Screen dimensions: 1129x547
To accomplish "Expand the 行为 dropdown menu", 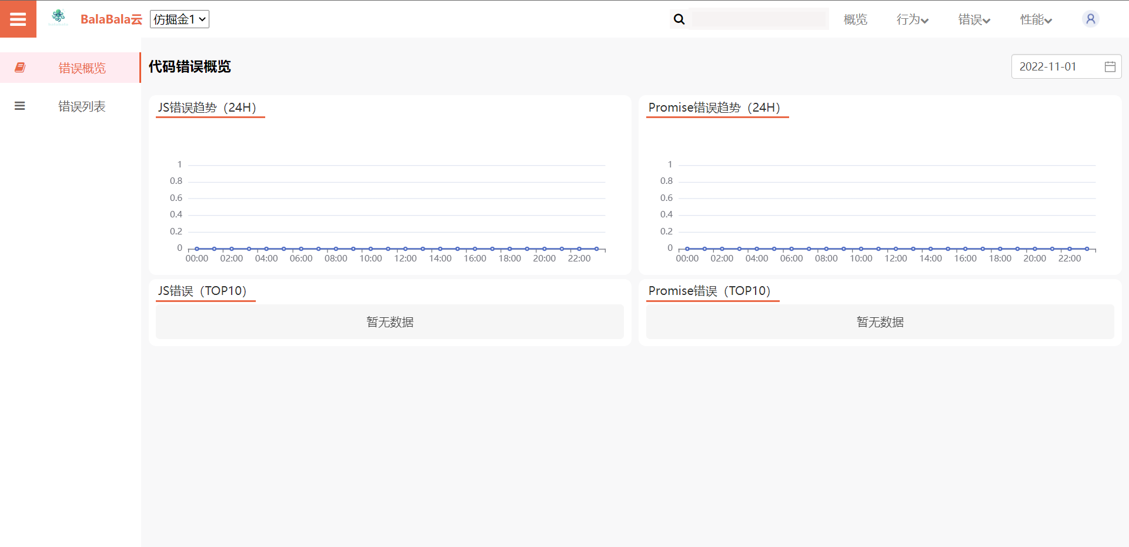I will (x=911, y=19).
